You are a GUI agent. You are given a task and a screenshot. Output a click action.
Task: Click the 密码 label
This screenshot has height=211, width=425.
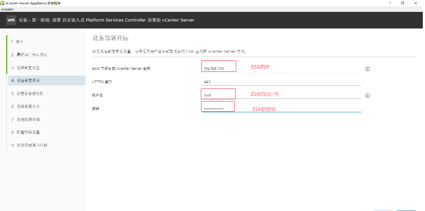point(95,109)
